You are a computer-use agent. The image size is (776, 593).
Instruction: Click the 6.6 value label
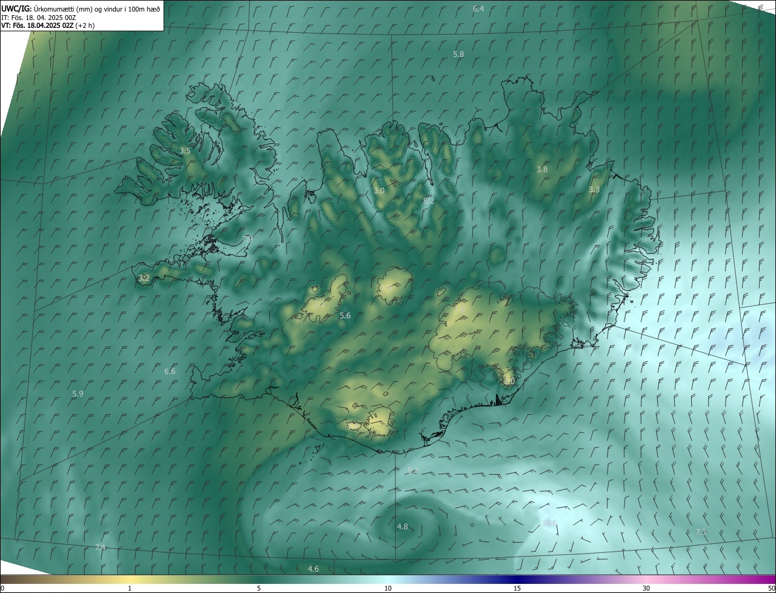[x=170, y=371]
